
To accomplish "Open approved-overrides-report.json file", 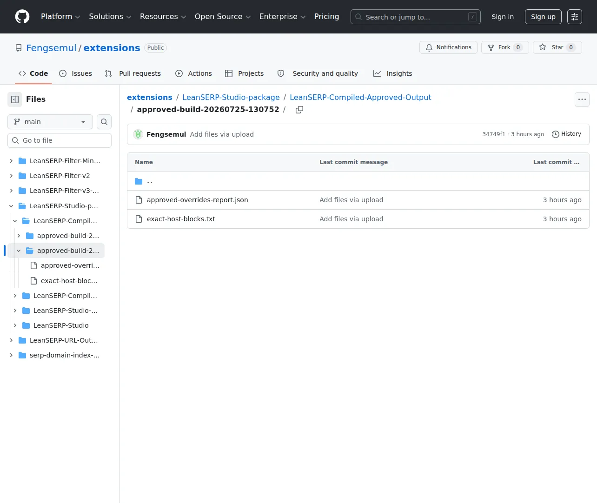I will (198, 200).
